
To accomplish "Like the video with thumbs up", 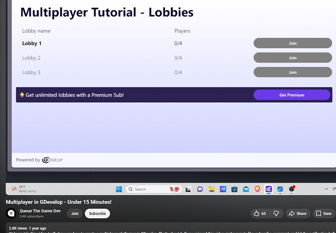I will (260, 214).
